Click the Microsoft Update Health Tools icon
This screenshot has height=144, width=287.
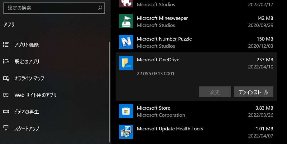[126, 132]
